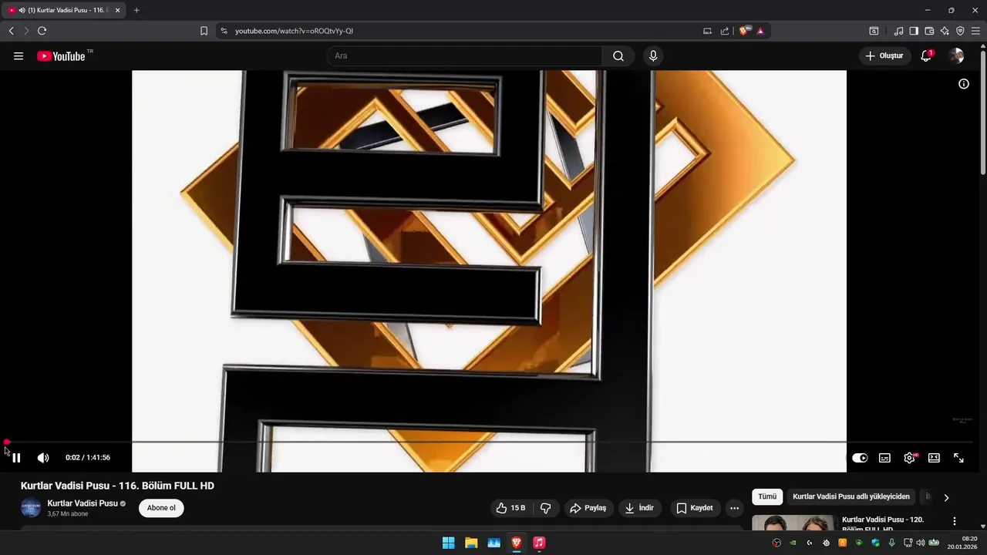Image resolution: width=987 pixels, height=555 pixels.
Task: Open options for 120. Bölüm video
Action: 955,521
